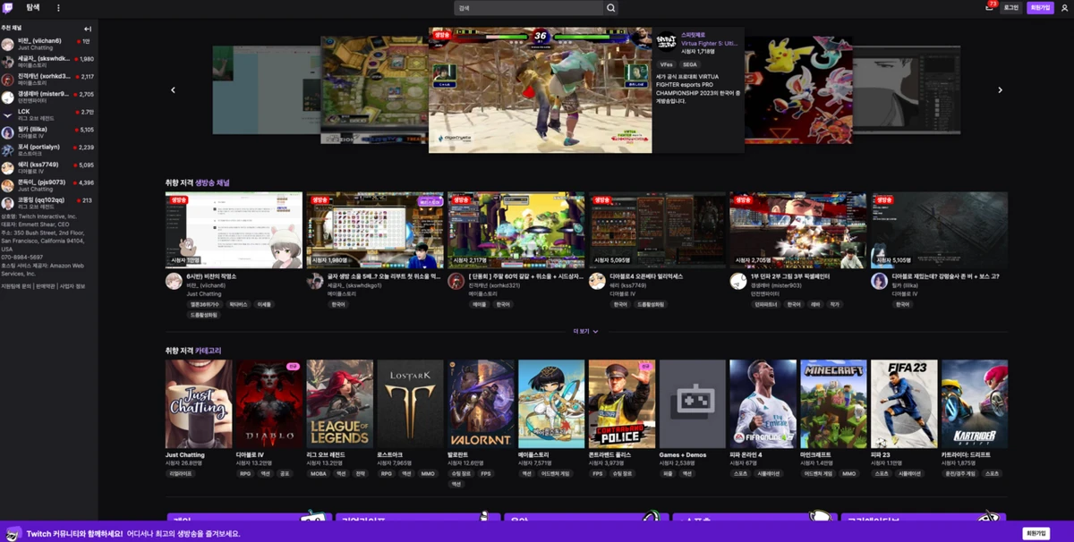Open 세글자_ MapleStory stream thumbnail
The height and width of the screenshot is (542, 1074).
click(375, 230)
